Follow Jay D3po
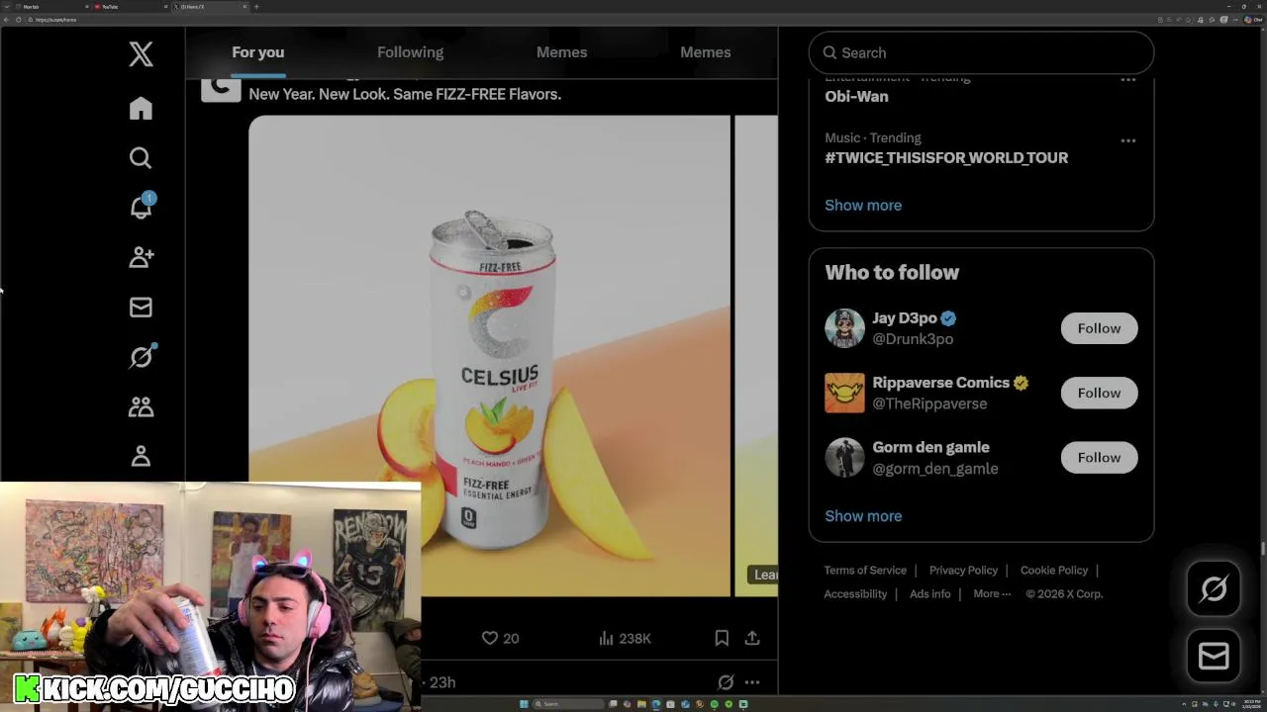The width and height of the screenshot is (1267, 712). click(1099, 328)
